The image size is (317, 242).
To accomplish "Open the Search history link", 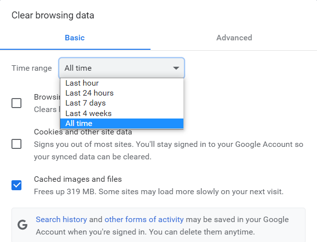I will tap(61, 220).
